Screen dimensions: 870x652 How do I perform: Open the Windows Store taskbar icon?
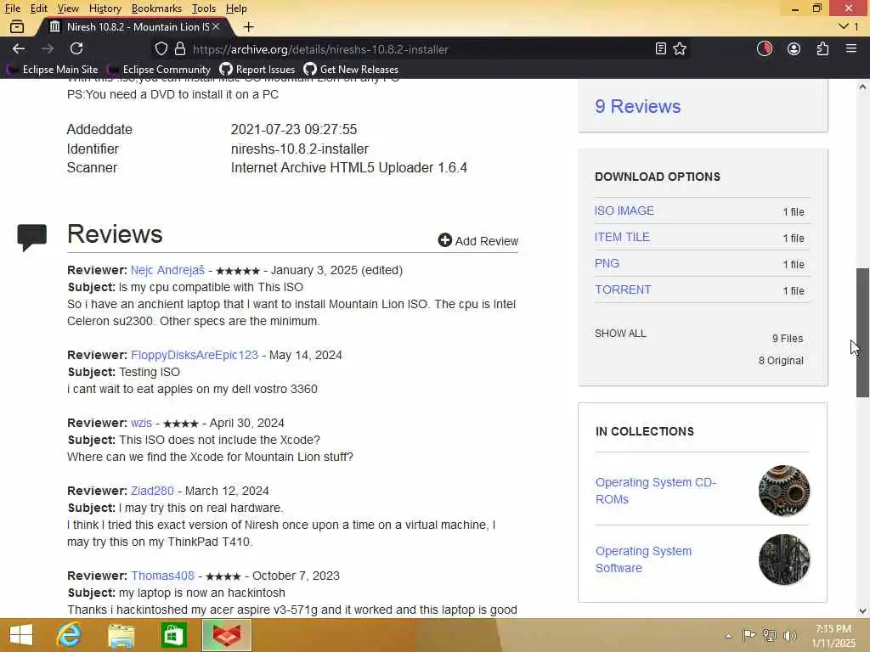pos(173,635)
